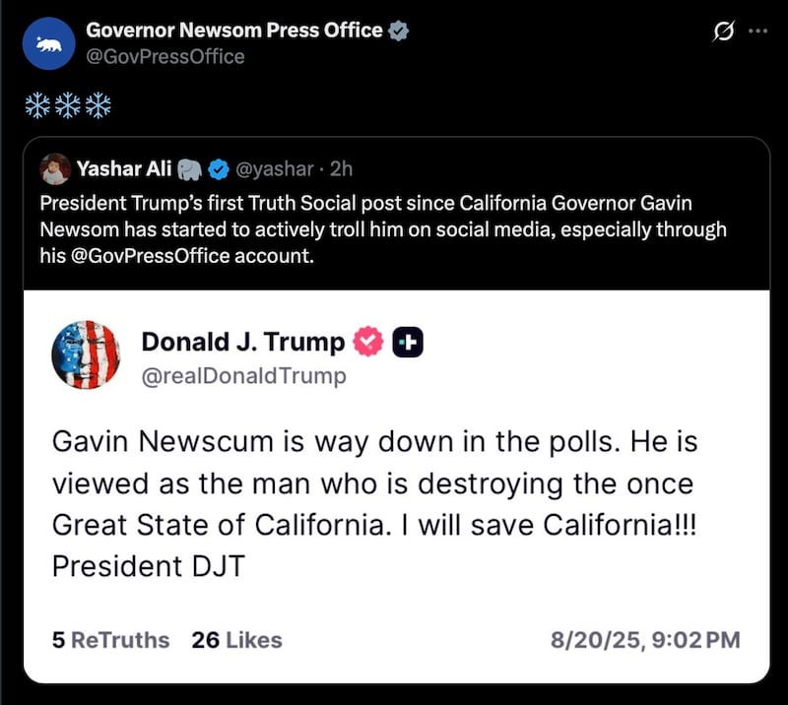Click gray verified badge beside Governor Newsom Press Office
The image size is (788, 705).
pos(399,31)
